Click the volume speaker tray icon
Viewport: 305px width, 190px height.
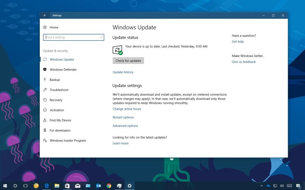[x=282, y=186]
